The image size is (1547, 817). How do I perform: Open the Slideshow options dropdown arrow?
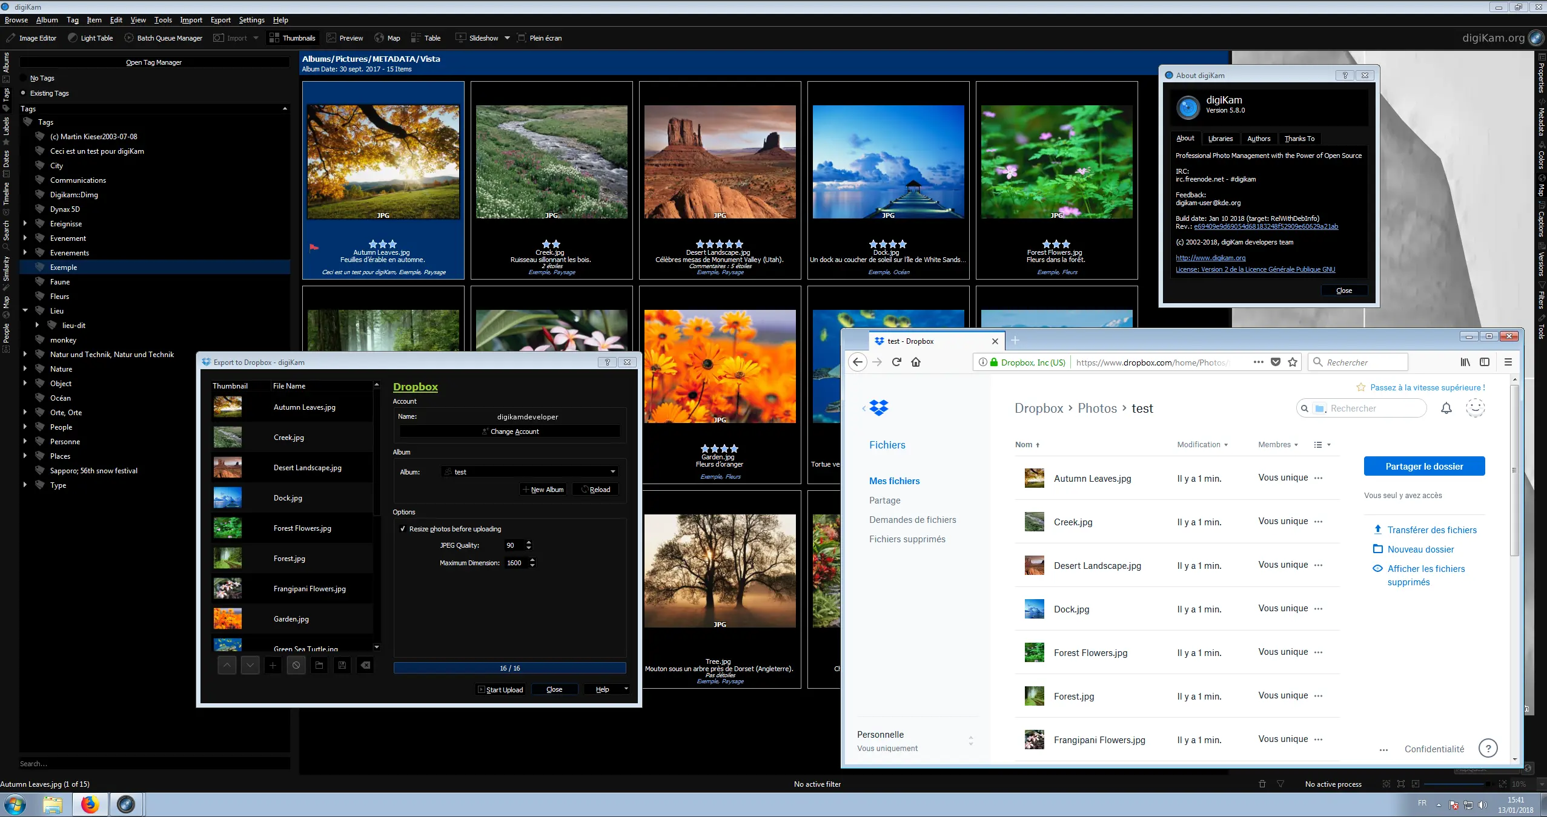click(x=507, y=38)
